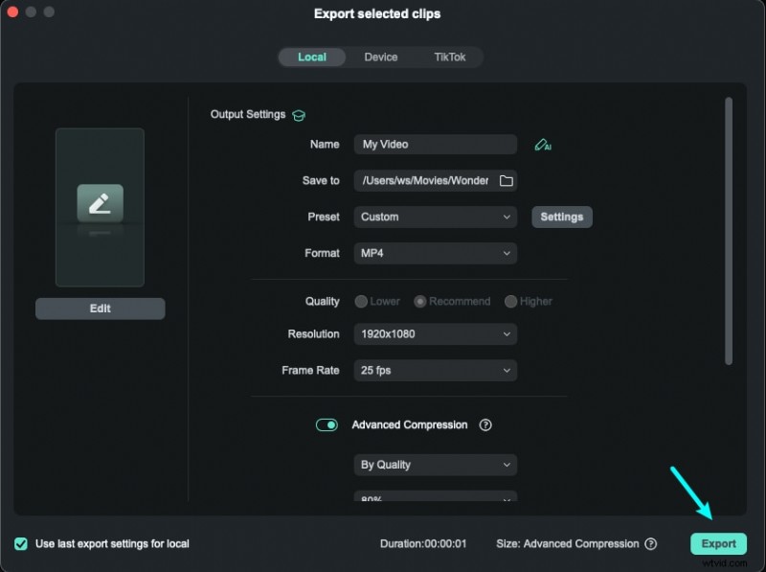766x572 pixels.
Task: Click the Name field containing My Video
Action: (x=436, y=145)
